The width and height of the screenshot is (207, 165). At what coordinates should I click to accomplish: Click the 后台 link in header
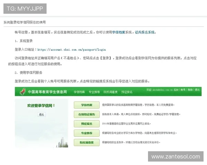[x=176, y=90]
